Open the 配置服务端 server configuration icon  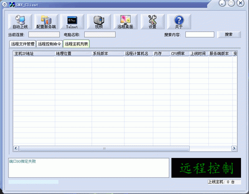[46, 21]
